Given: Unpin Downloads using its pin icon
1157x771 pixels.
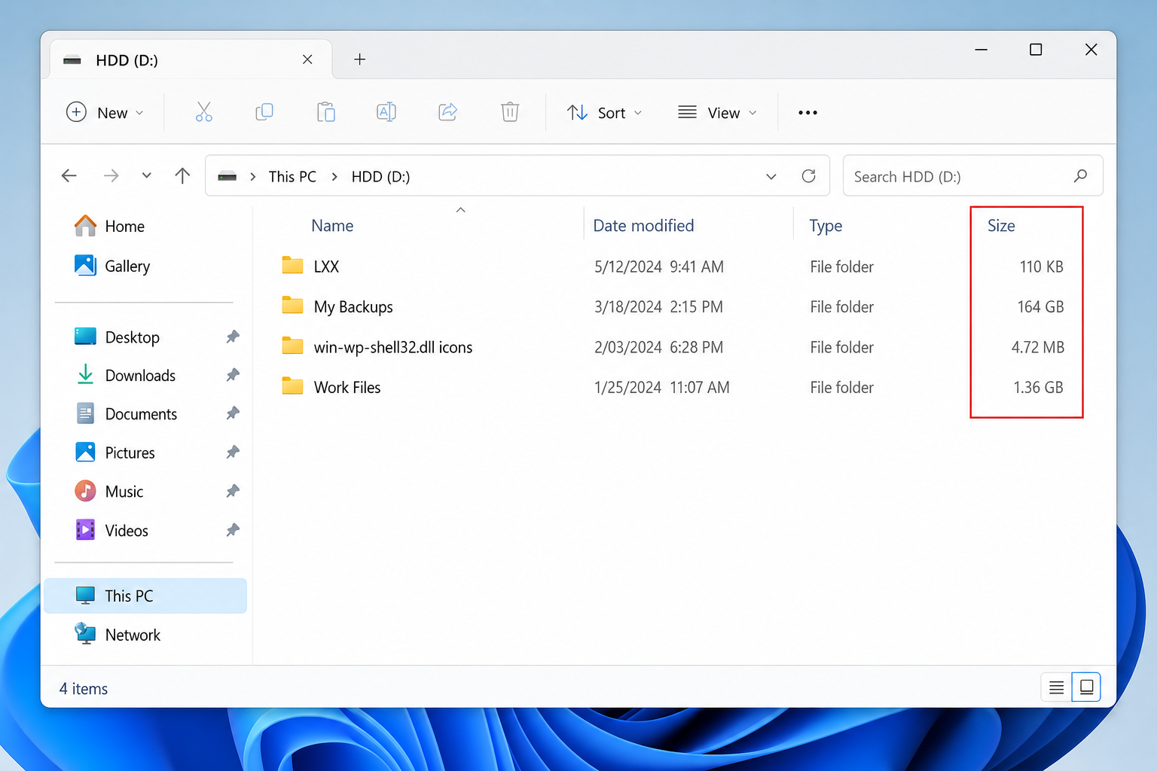Looking at the screenshot, I should coord(233,375).
